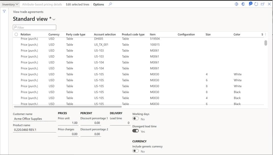
Task: Select the size 6 White row's color
Action: click(x=238, y=80)
